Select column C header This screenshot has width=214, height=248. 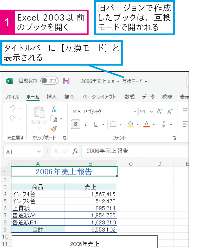click(x=131, y=164)
